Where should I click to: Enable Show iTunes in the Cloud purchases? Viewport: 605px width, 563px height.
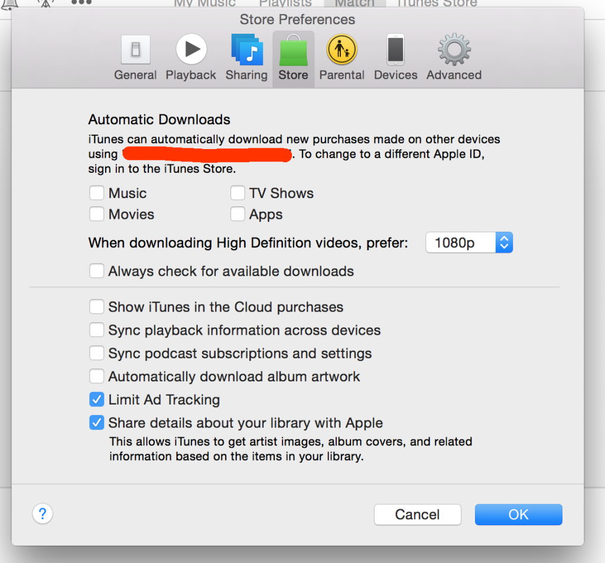(96, 306)
